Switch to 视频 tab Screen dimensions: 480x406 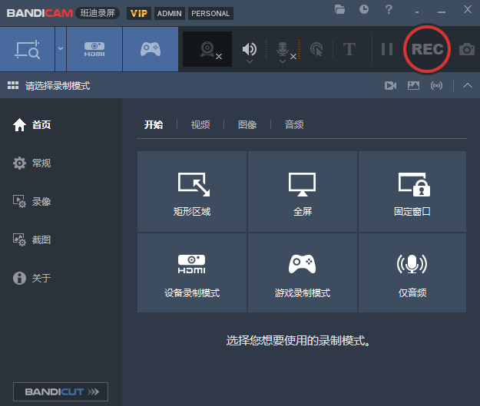coord(200,125)
